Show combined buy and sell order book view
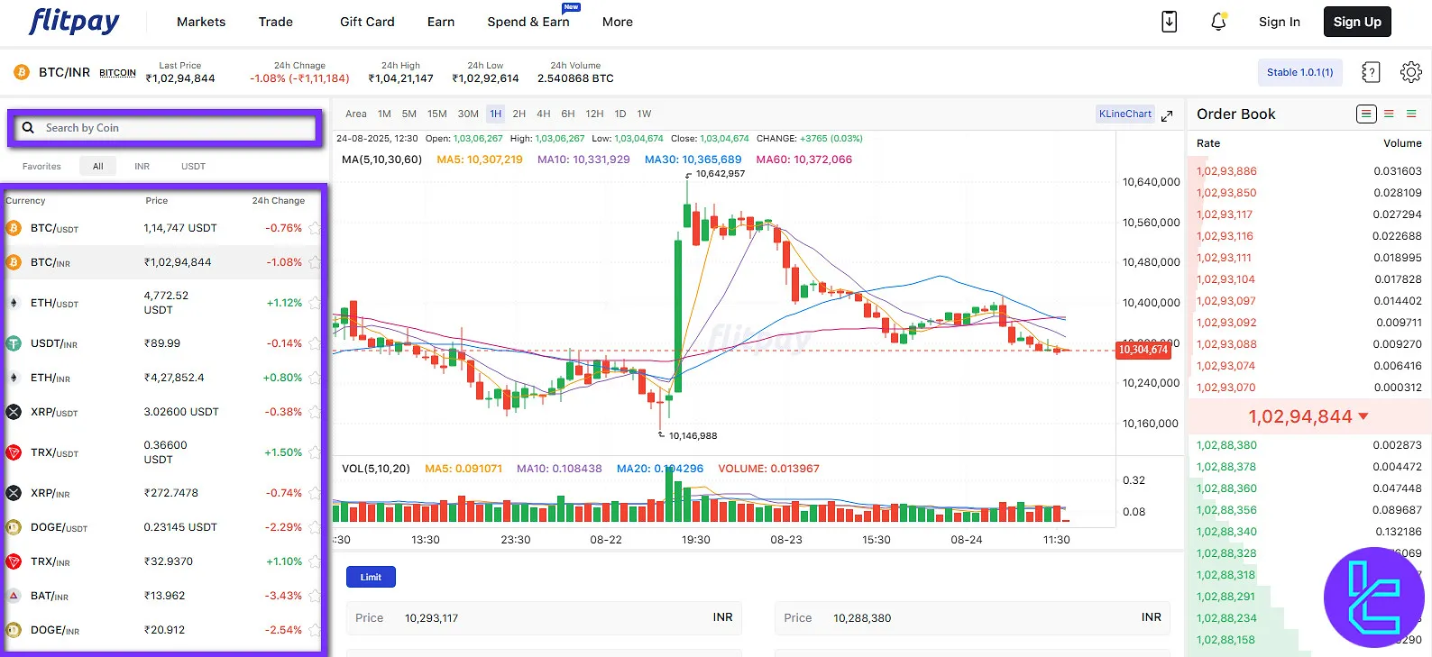The height and width of the screenshot is (657, 1432). click(1366, 114)
